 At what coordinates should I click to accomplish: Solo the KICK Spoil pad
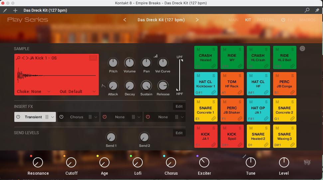pyautogui.click(x=240, y=128)
